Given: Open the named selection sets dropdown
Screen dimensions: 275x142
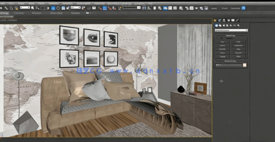Looking at the screenshot, I should (x=132, y=7).
